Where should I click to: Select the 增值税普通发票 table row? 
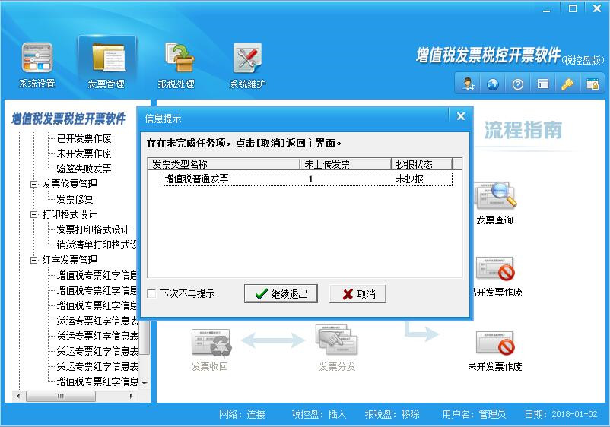click(304, 179)
